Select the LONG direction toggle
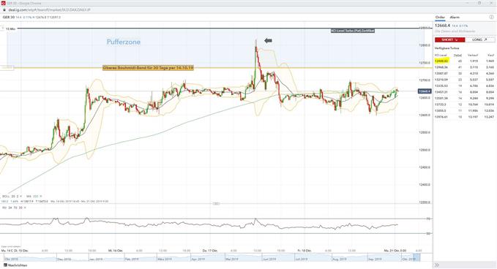Screen dimensions: 497x269 coord(479,40)
